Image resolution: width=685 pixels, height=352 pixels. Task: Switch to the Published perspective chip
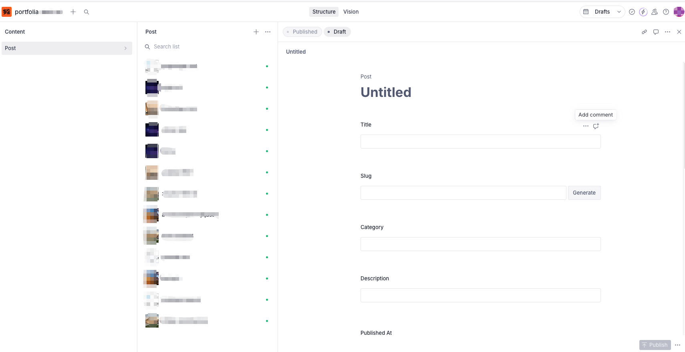(302, 32)
